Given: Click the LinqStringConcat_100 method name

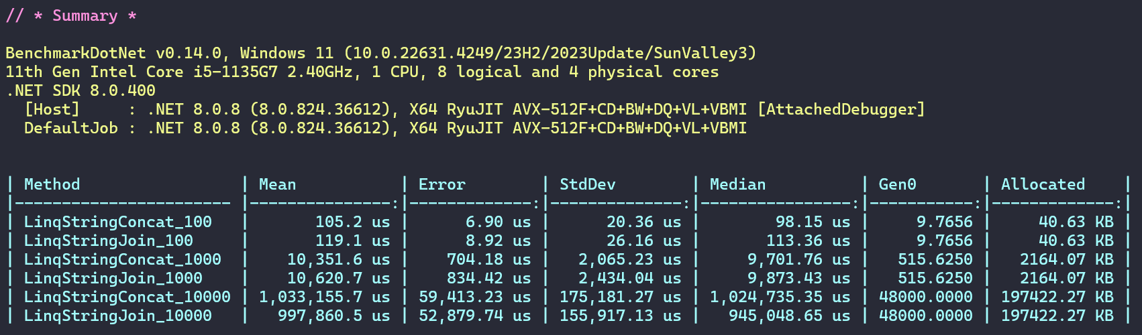Looking at the screenshot, I should coord(118,222).
